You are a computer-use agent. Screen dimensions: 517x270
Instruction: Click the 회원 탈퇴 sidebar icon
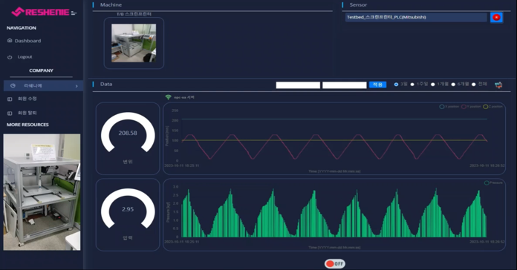pyautogui.click(x=10, y=113)
